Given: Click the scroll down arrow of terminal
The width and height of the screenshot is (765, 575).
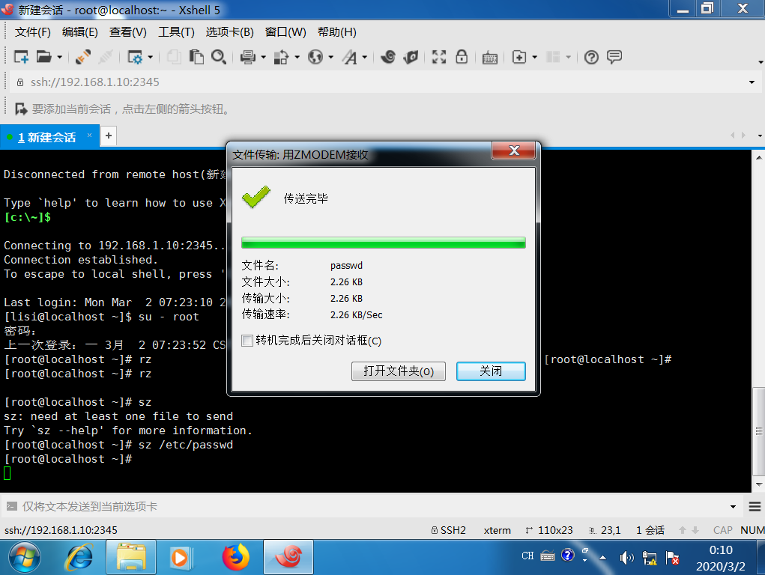Looking at the screenshot, I should 759,484.
